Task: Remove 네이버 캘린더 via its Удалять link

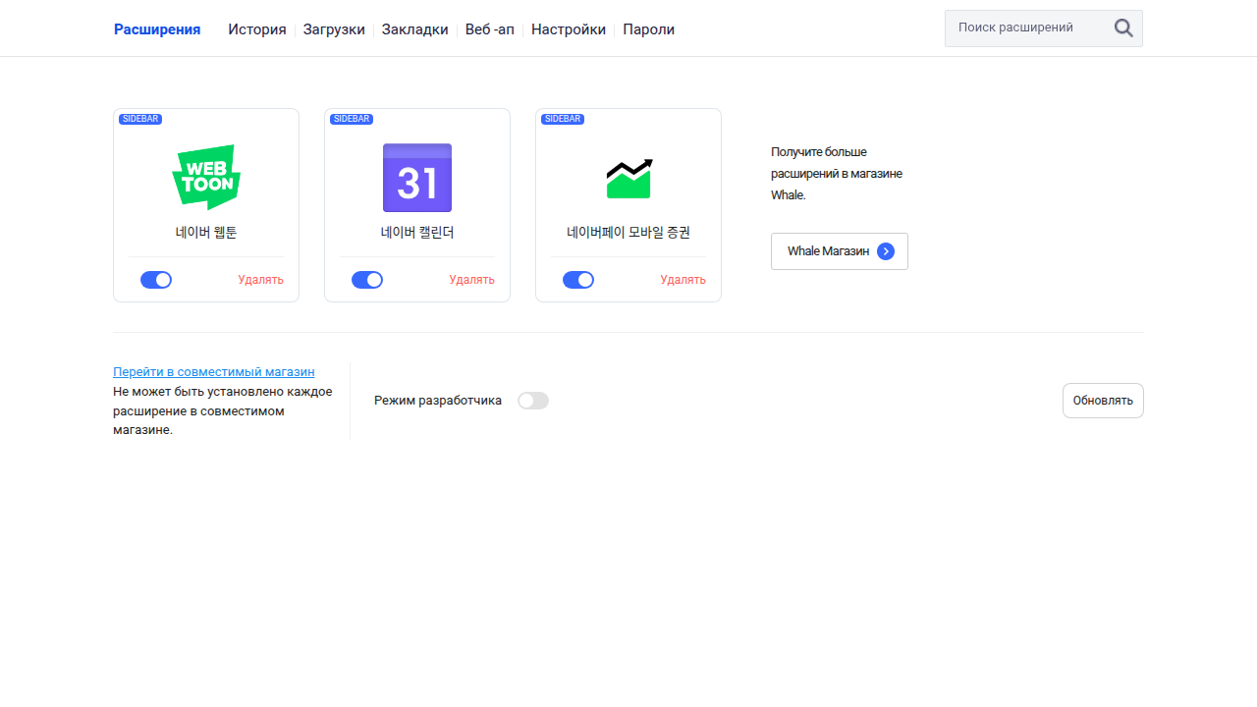Action: 471,280
